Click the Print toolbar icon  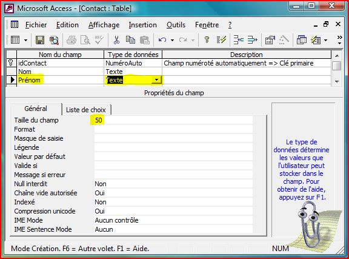pyautogui.click(x=71, y=41)
